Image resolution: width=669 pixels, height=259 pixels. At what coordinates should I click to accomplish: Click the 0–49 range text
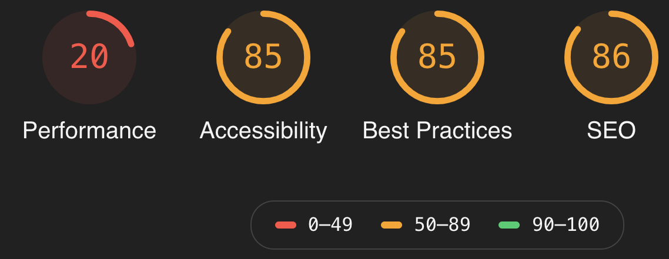(x=330, y=224)
